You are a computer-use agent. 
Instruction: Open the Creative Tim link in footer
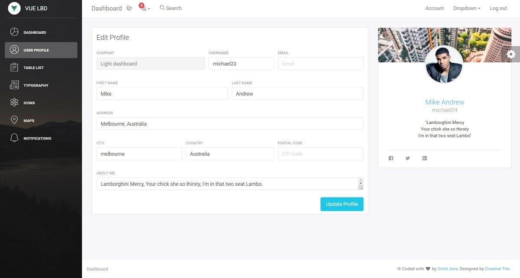(497, 268)
